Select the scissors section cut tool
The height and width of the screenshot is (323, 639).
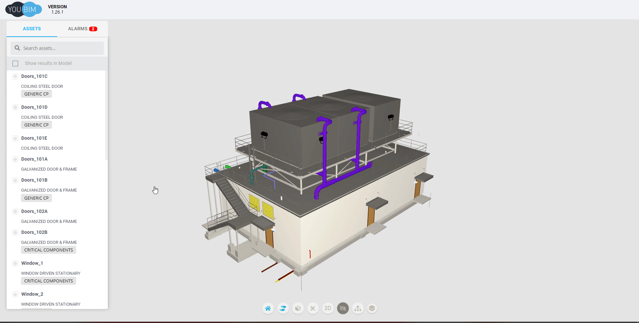[313, 308]
